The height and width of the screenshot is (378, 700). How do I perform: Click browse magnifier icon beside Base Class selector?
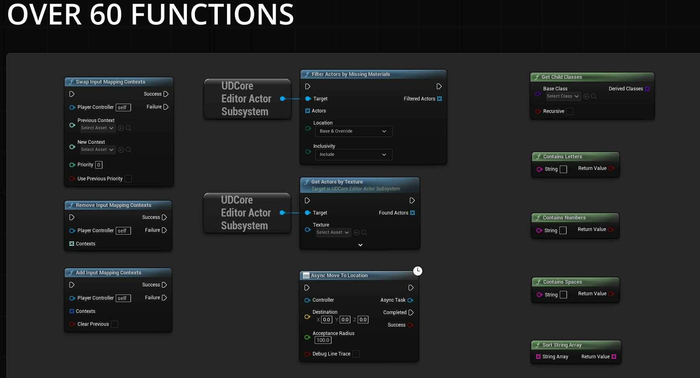pos(594,96)
